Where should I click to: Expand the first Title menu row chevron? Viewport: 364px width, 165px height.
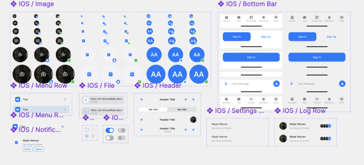point(65,100)
